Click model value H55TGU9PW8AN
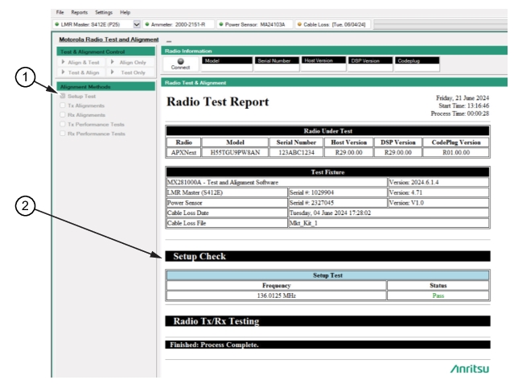 click(235, 152)
